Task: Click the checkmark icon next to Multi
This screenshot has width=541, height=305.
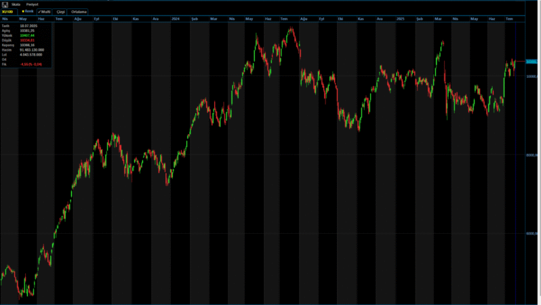Action: pyautogui.click(x=39, y=12)
